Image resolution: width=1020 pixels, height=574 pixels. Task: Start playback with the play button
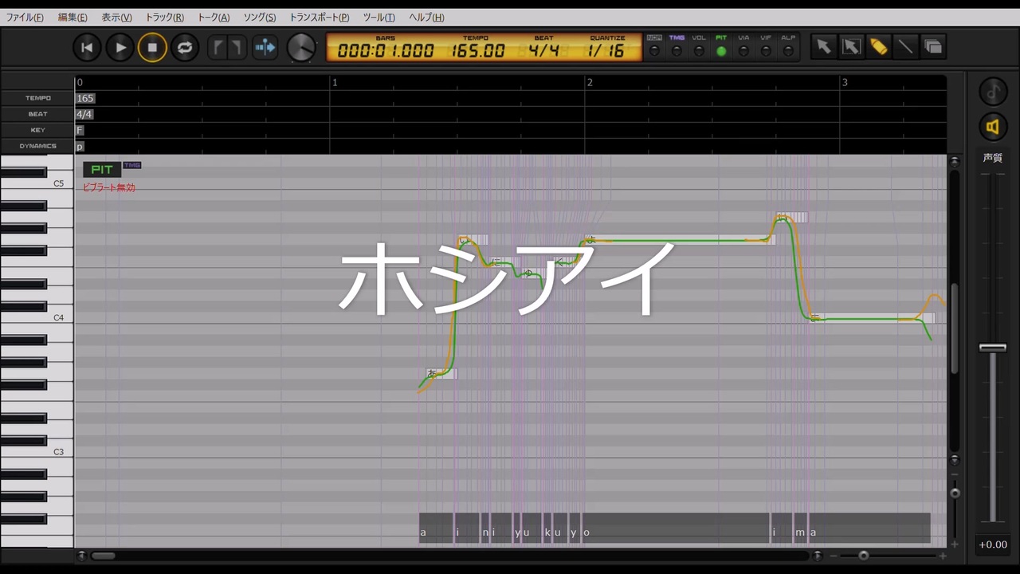click(x=120, y=48)
